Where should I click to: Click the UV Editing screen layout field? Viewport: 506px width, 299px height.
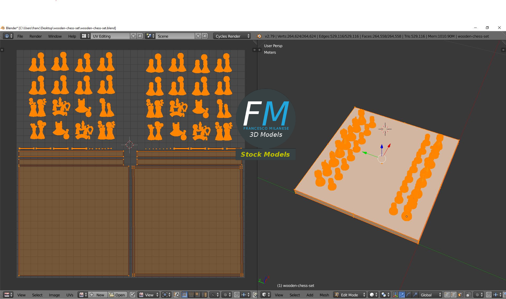coord(110,36)
